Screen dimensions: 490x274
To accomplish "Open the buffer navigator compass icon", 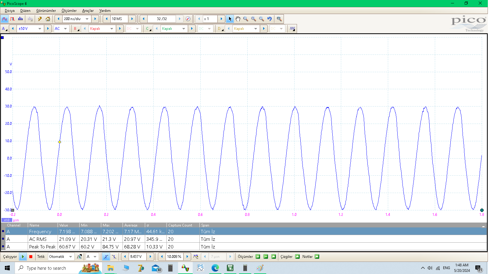I will (188, 19).
